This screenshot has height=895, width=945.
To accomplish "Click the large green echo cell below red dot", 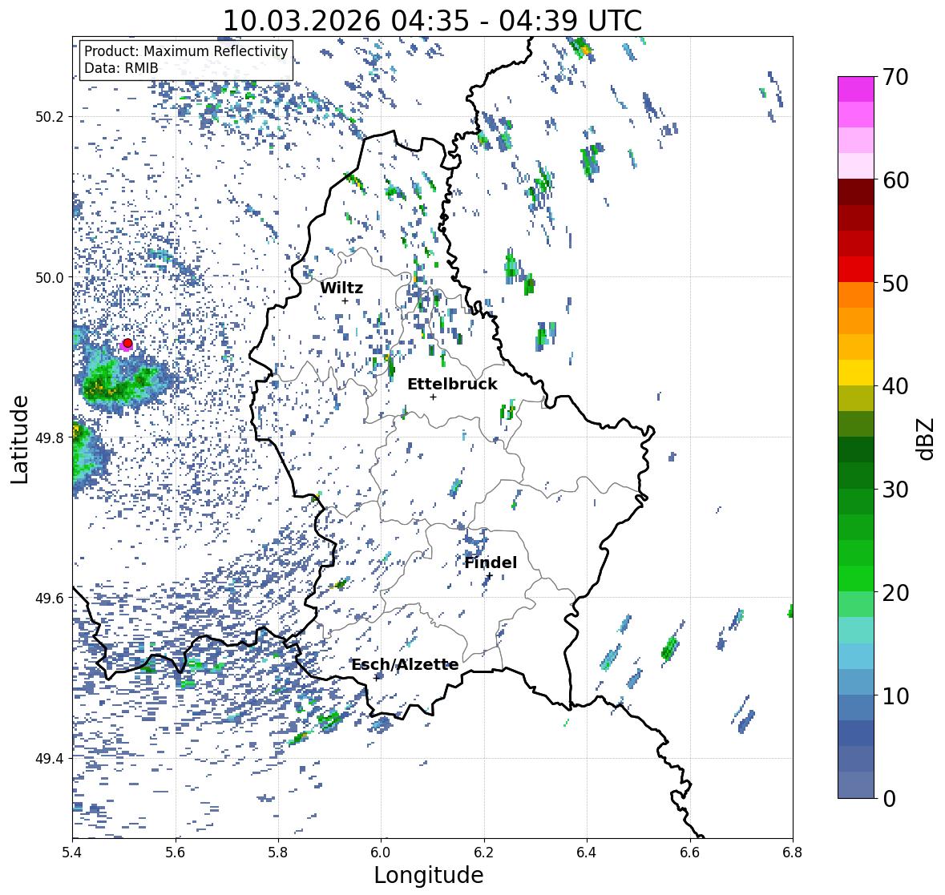I will (123, 382).
